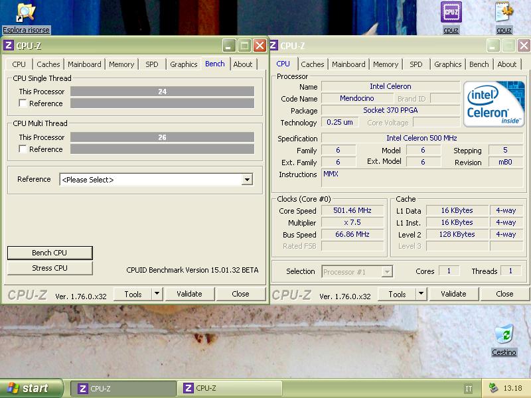Open the Windows start menu
The image size is (531, 398).
pos(31,388)
